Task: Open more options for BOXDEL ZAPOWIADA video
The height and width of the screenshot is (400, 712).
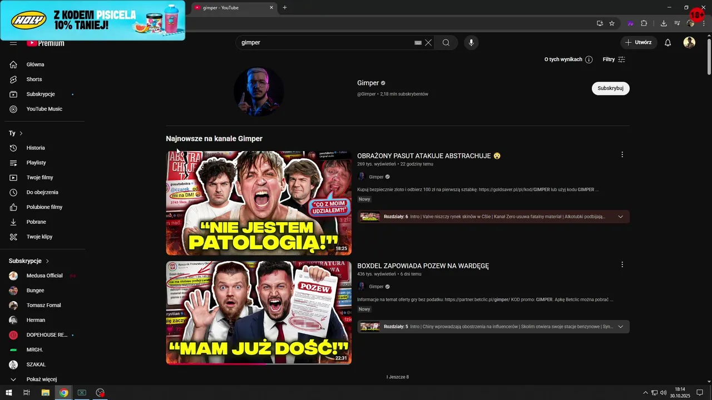Action: (x=622, y=264)
